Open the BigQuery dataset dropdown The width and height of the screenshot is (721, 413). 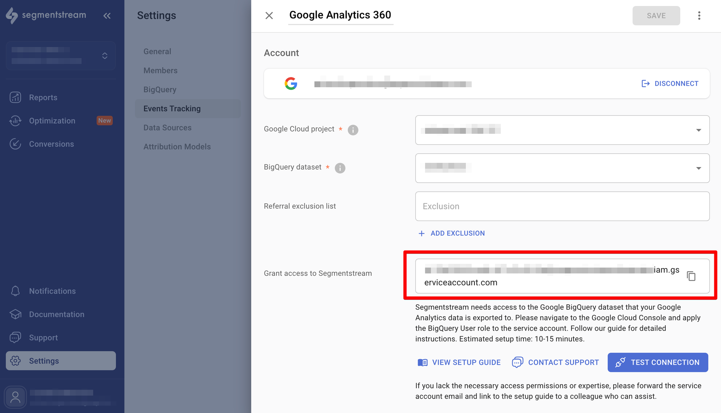pos(562,168)
